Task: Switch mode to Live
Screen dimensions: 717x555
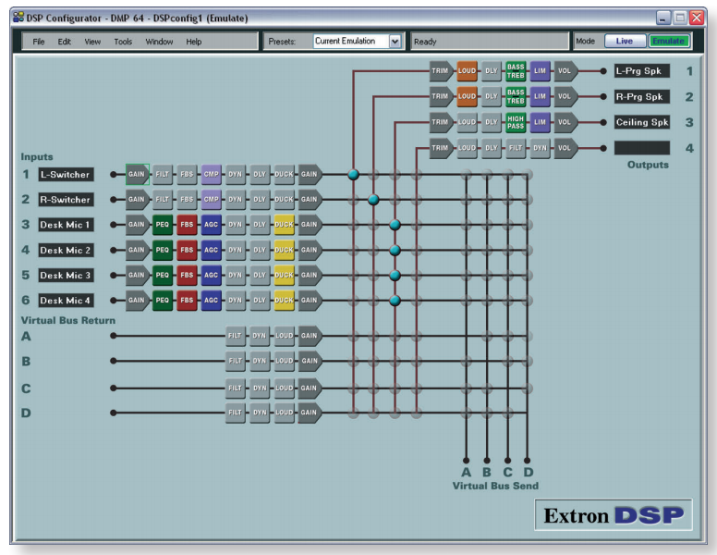Action: pos(625,42)
